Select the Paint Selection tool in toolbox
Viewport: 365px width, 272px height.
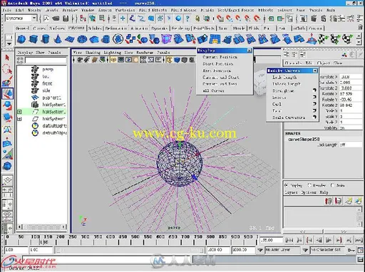click(7, 81)
